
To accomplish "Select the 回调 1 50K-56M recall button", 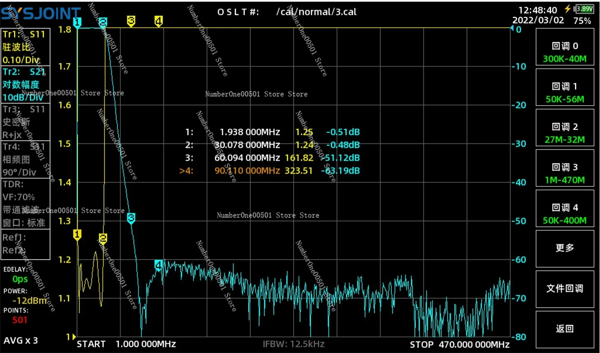I will [565, 87].
